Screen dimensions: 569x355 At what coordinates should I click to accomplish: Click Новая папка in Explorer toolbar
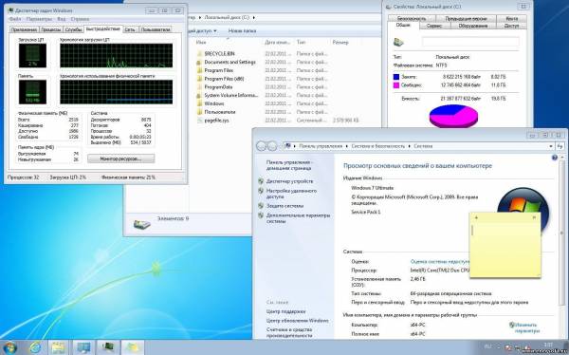click(242, 31)
